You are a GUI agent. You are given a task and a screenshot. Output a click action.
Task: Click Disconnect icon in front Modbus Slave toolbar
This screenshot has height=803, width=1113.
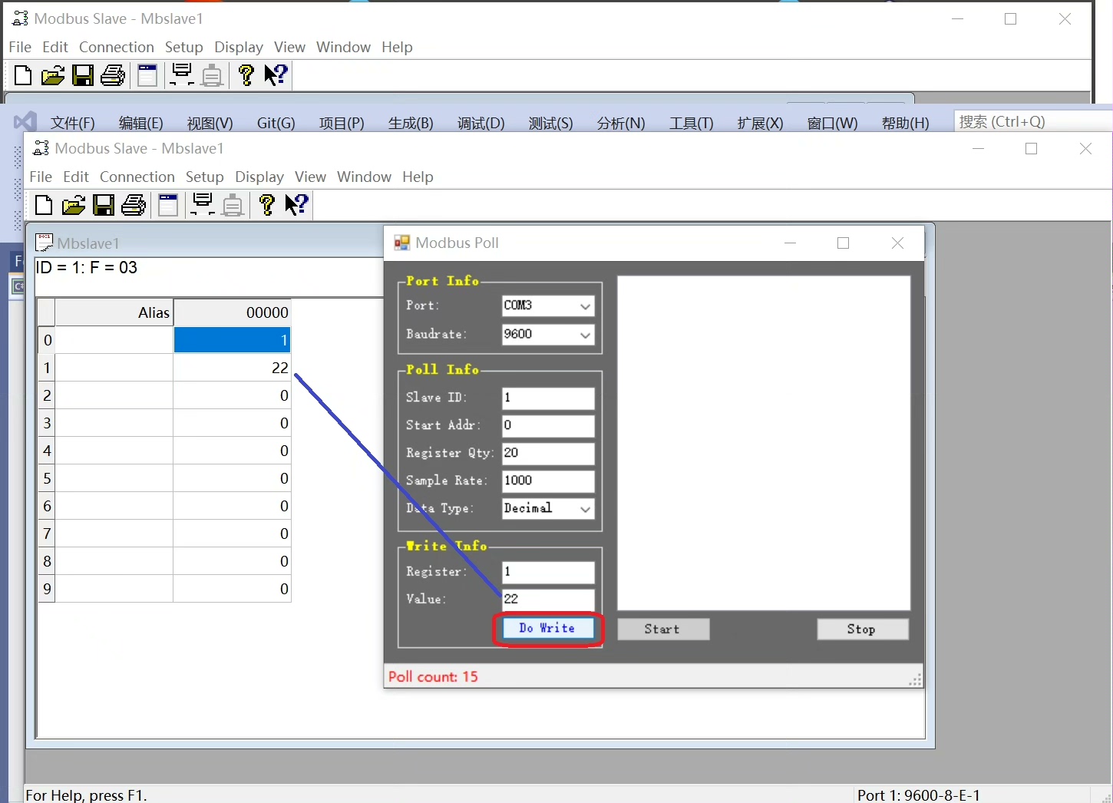pos(233,205)
